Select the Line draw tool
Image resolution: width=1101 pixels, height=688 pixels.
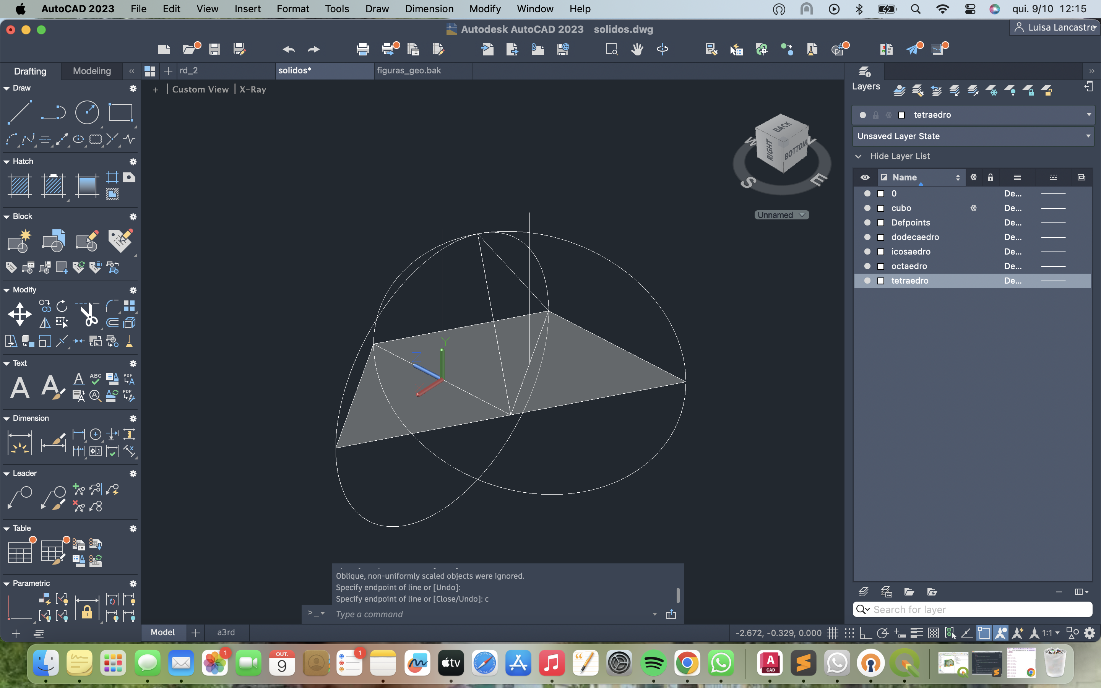click(x=19, y=112)
